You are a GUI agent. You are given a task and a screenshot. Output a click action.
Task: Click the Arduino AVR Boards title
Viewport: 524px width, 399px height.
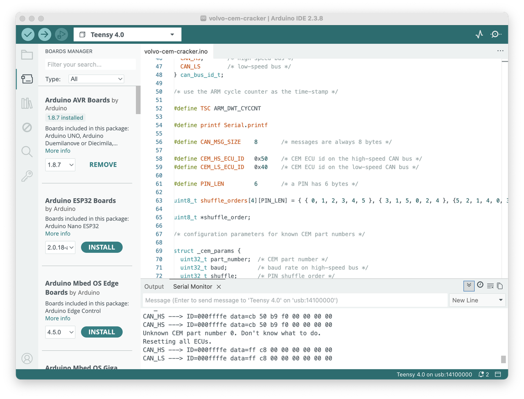click(77, 100)
